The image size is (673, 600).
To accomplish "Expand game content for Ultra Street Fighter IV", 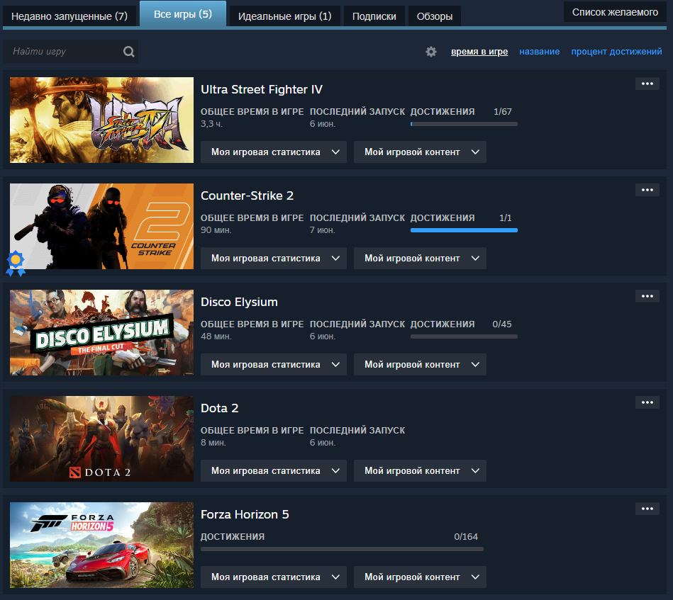I will [420, 152].
